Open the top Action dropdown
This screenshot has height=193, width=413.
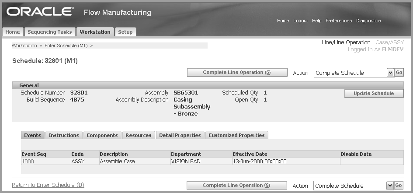[x=354, y=73]
